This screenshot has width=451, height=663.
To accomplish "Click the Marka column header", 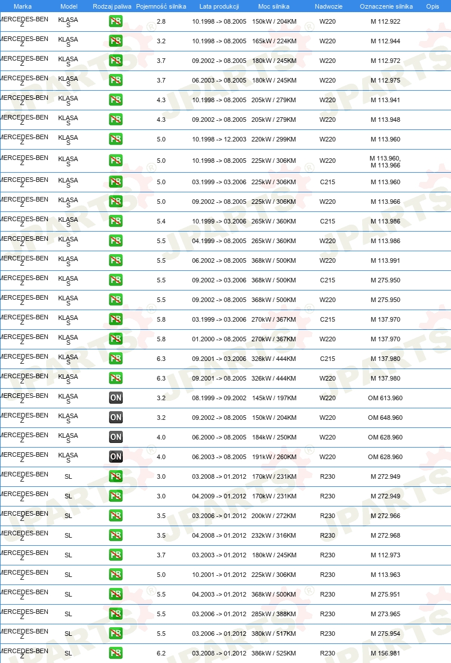I will [22, 6].
